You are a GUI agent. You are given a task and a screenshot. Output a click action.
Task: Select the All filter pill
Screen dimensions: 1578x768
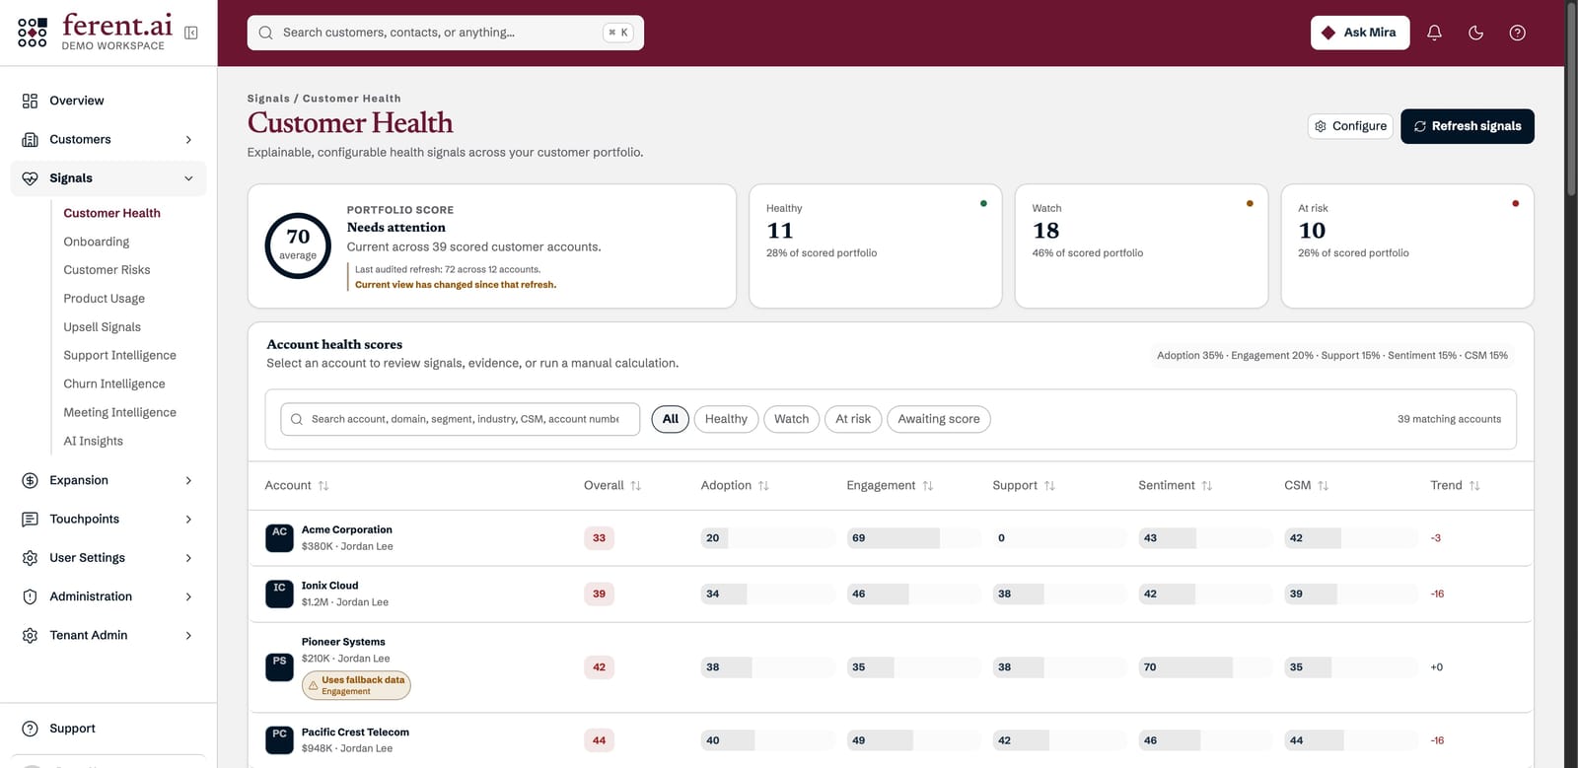click(x=671, y=419)
